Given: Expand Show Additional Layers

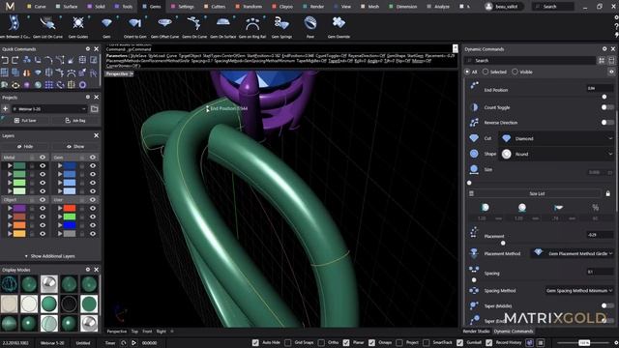Looking at the screenshot, I should pos(49,256).
